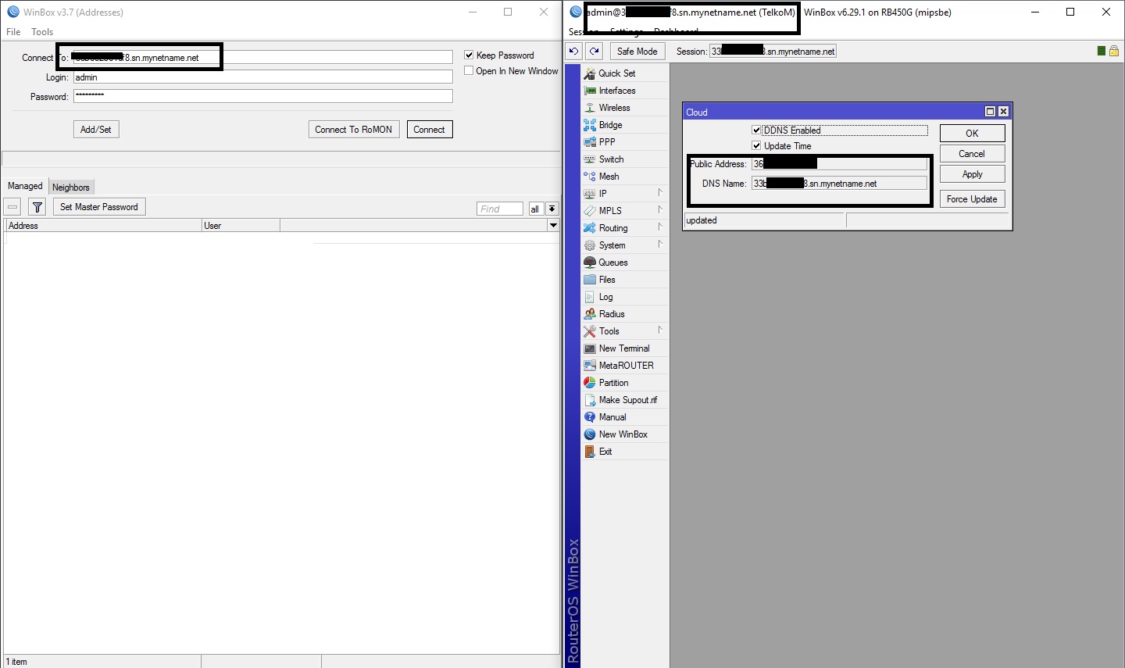
Task: Open the Mesh sidebar entry
Action: pos(625,177)
